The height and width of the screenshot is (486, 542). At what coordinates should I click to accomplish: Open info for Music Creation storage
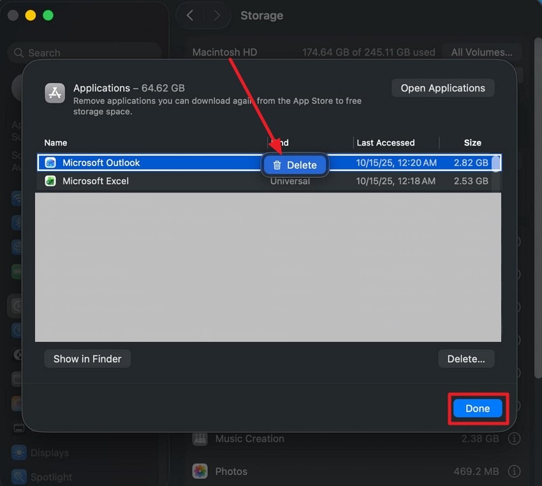click(514, 439)
